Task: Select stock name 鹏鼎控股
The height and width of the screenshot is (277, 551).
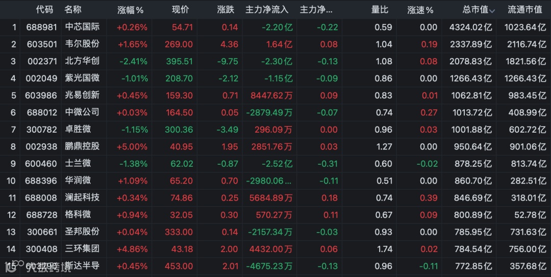Action: [82, 146]
